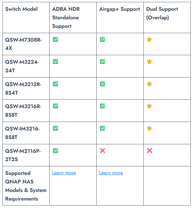Click the red X under Airgap+ for QSW-M2116P-2T2S
This screenshot has height=208, width=196.
[x=102, y=151]
